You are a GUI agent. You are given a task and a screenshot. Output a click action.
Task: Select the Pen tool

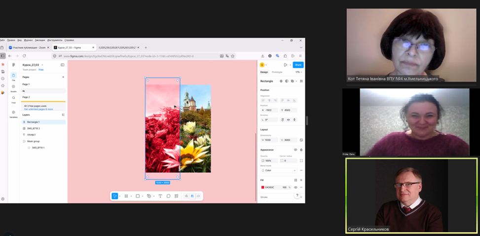coord(149,196)
